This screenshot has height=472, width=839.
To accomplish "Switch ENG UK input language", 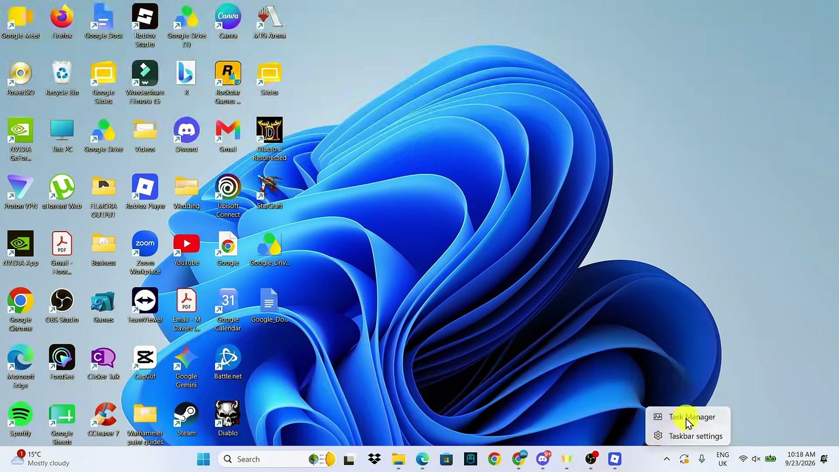I will point(722,459).
